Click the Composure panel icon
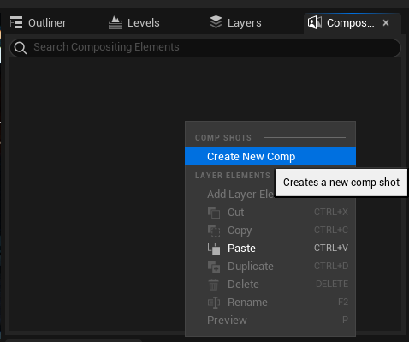 click(x=315, y=22)
